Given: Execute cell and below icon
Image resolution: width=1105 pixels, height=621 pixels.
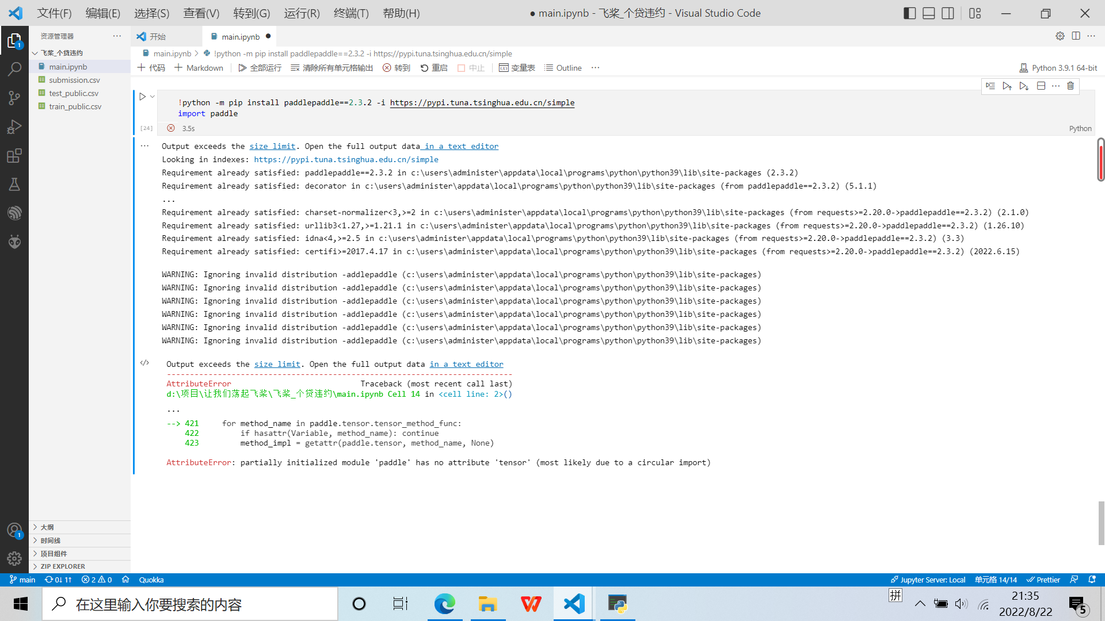Looking at the screenshot, I should 1024,86.
